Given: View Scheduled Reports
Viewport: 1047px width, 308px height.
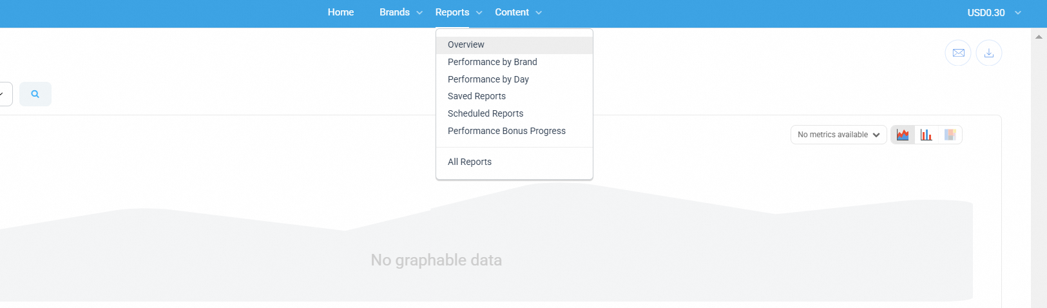Looking at the screenshot, I should (485, 113).
